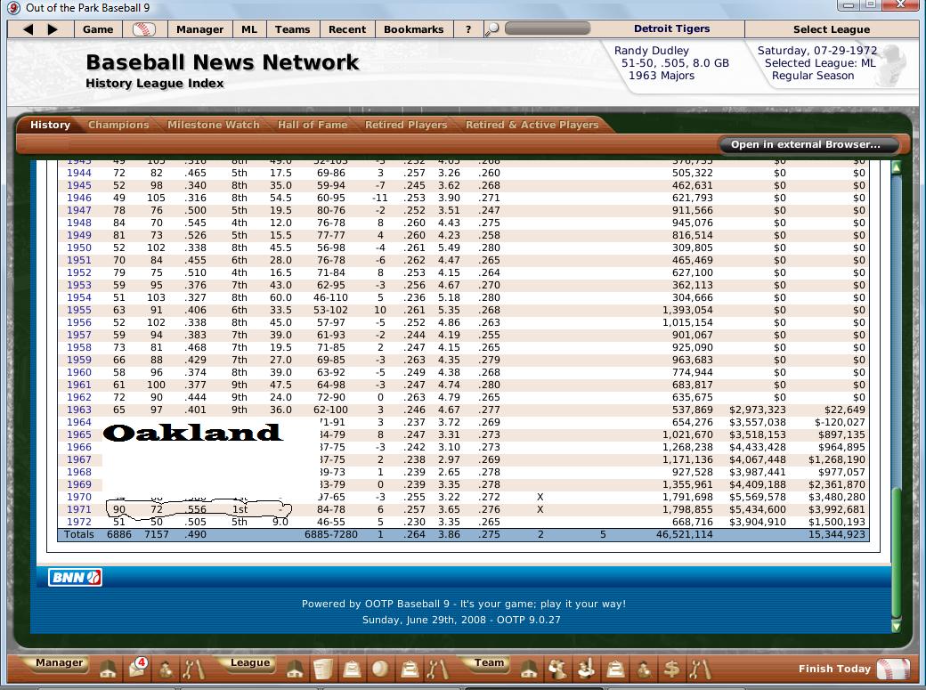This screenshot has width=926, height=690.
Task: Click the magnifying glass search icon
Action: 491,29
